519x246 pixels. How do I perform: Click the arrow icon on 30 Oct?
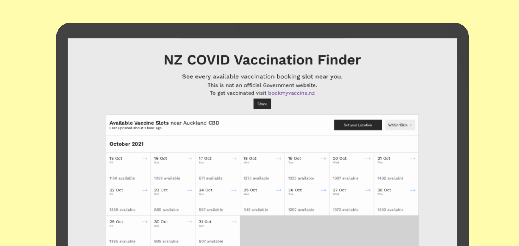point(189,222)
